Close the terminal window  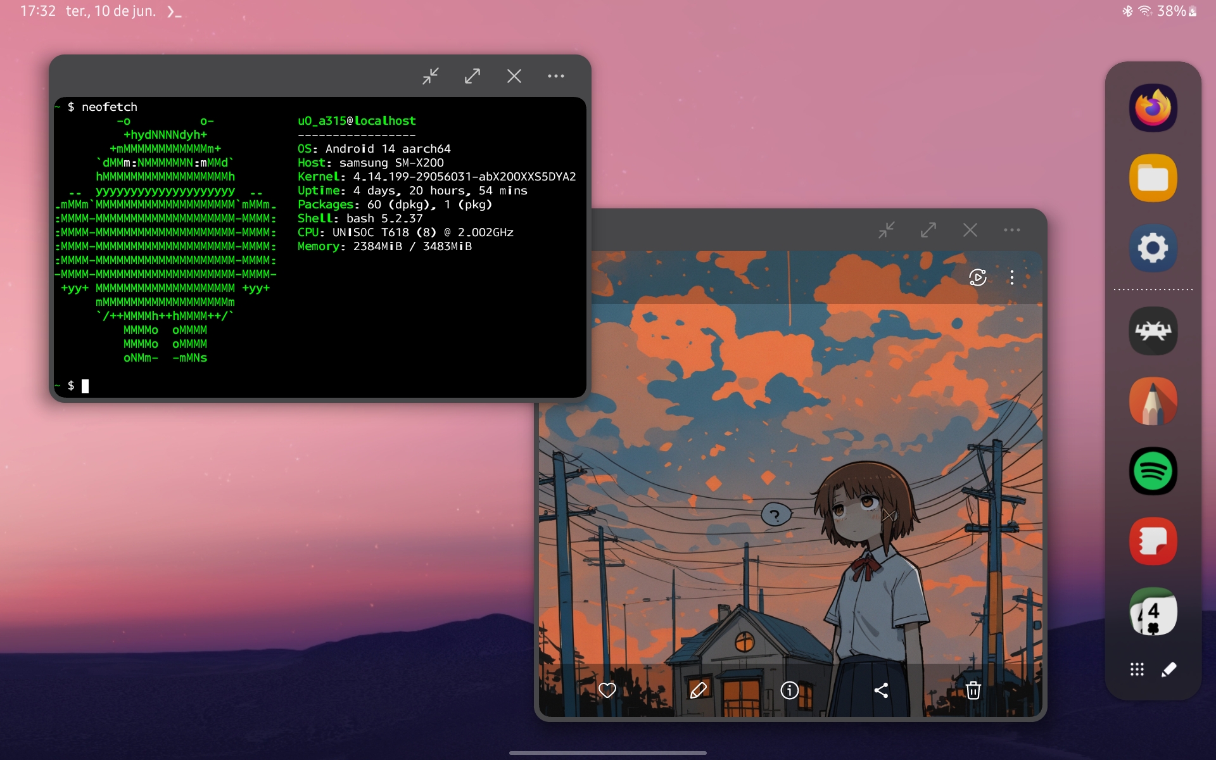[x=514, y=76]
